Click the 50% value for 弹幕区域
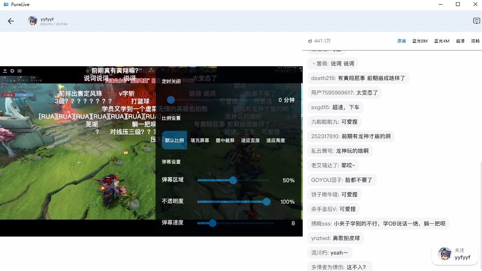 [x=289, y=180]
